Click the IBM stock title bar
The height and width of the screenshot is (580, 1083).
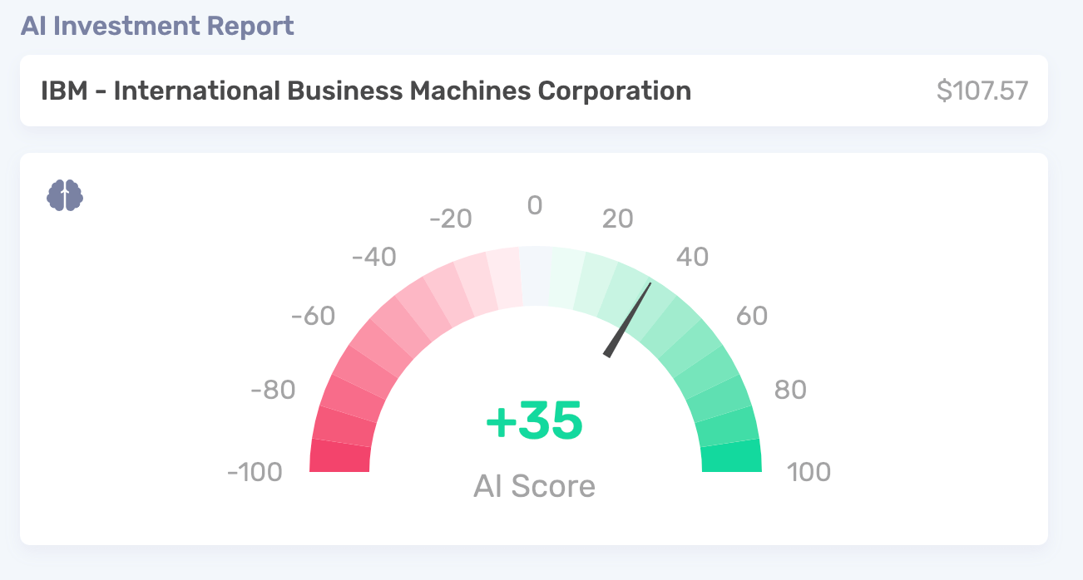[366, 90]
